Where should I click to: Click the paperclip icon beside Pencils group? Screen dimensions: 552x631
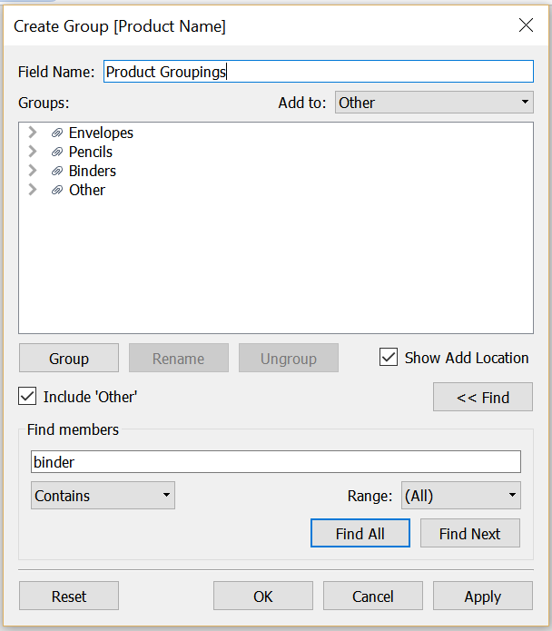click(57, 153)
